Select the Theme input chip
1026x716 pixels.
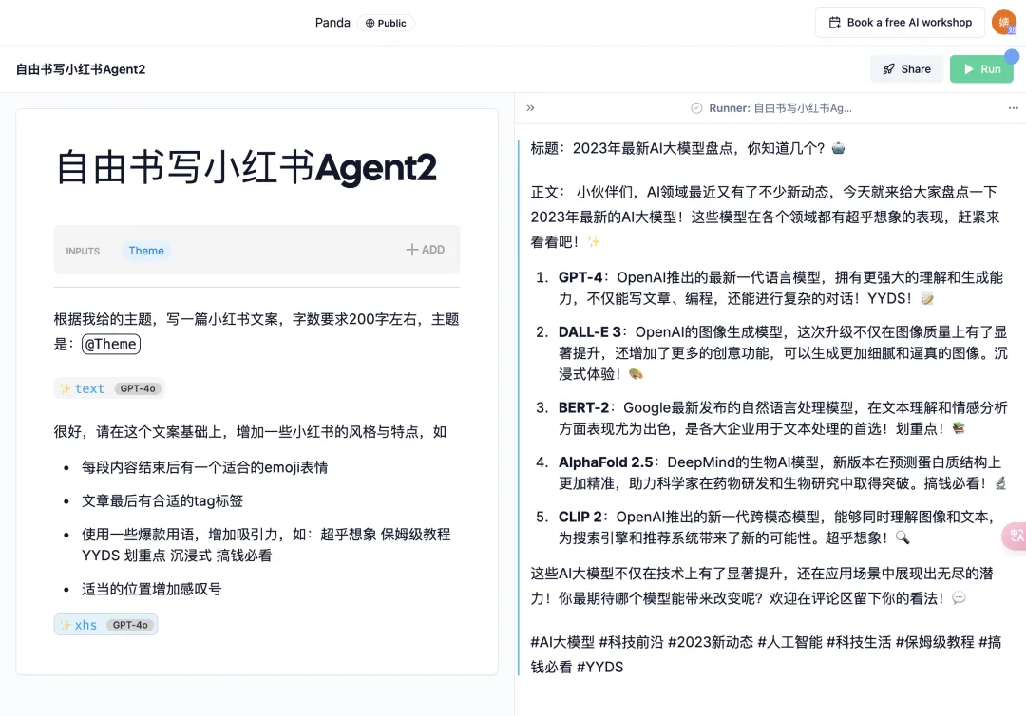(x=146, y=251)
